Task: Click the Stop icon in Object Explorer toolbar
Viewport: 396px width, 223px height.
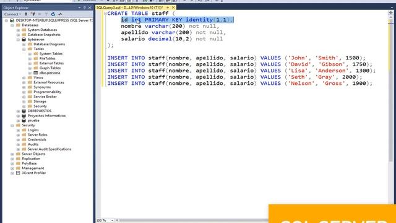Action: click(x=40, y=14)
